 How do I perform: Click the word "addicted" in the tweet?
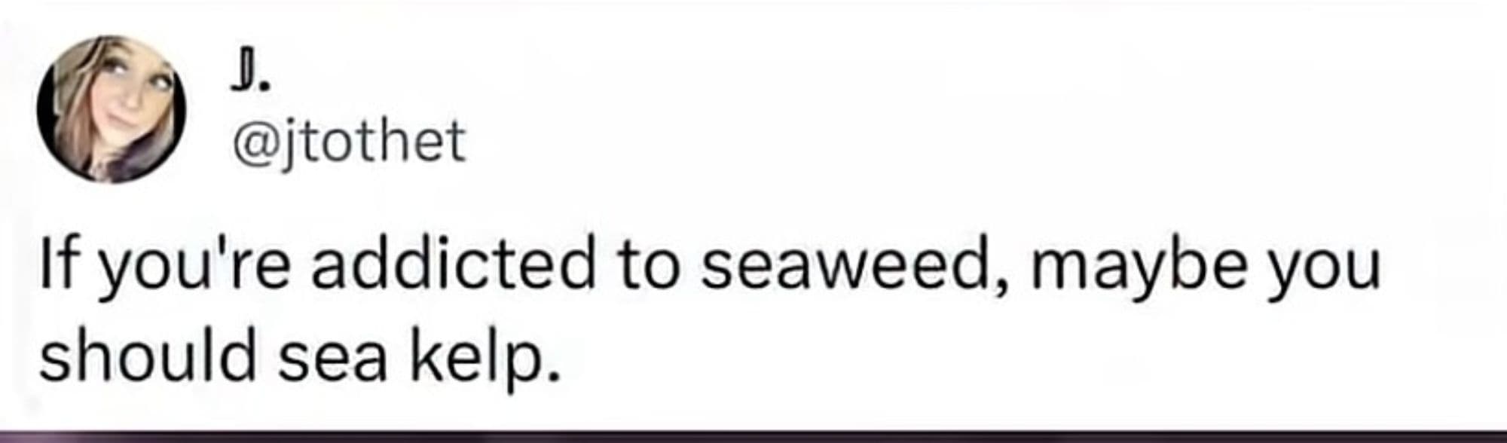(453, 267)
